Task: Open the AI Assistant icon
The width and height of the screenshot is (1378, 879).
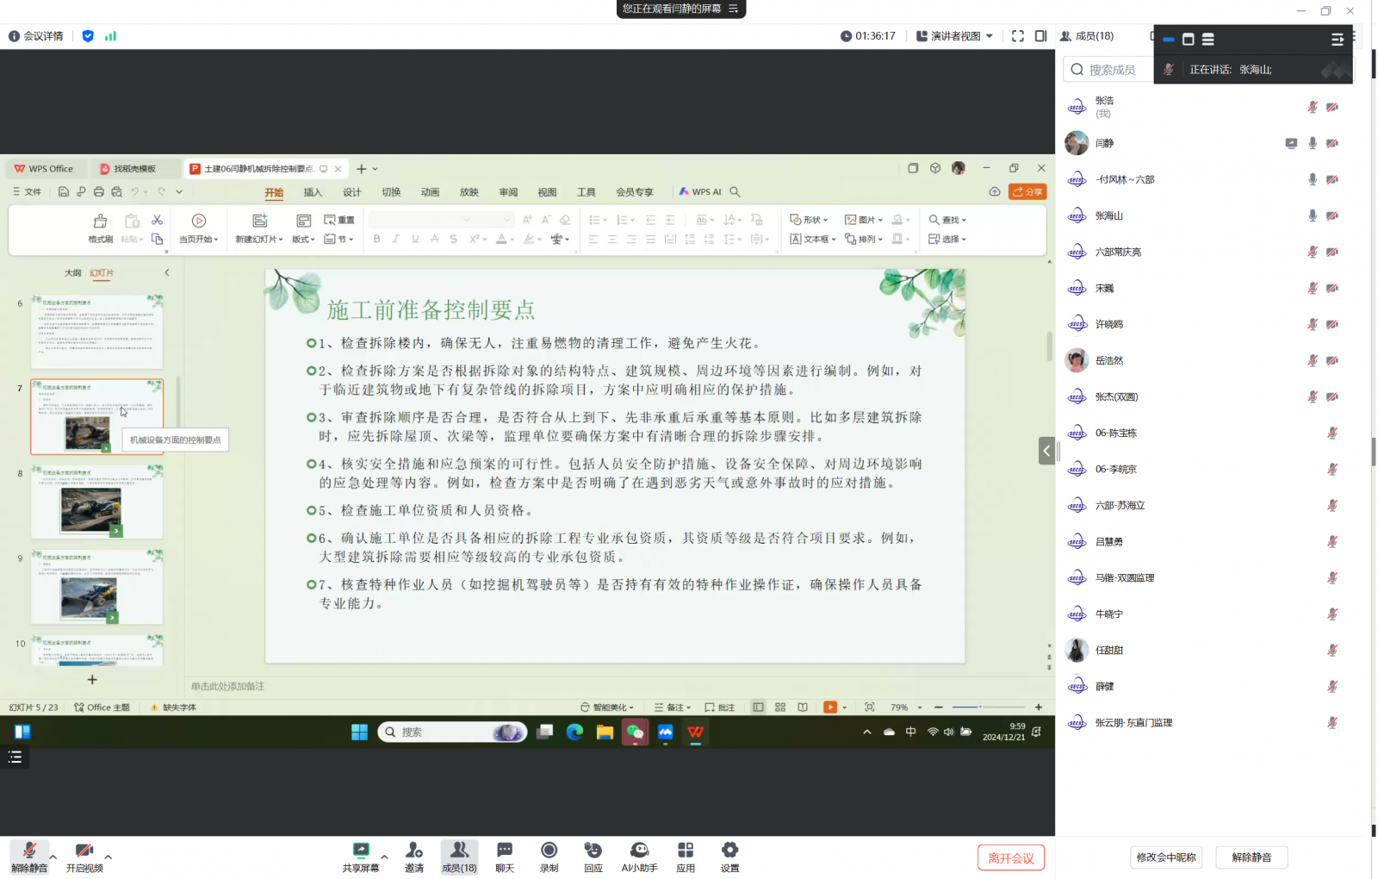Action: coord(639,857)
